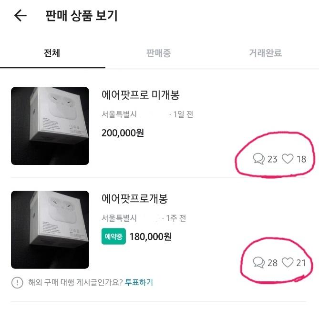319x318 pixels.
Task: Switch to the 판매중 tab
Action: (158, 53)
